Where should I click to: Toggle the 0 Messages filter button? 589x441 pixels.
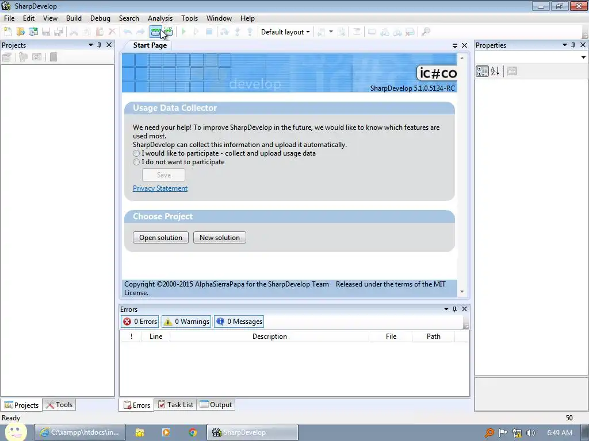point(239,322)
